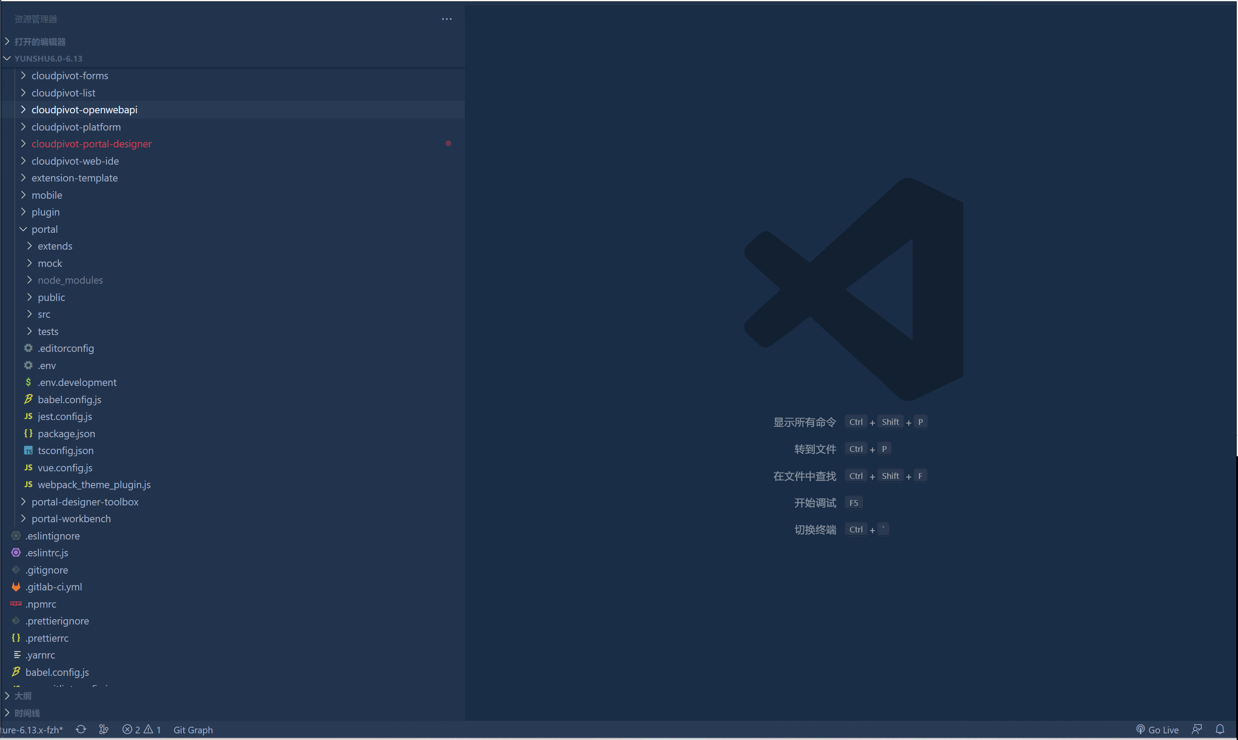The height and width of the screenshot is (740, 1238).
Task: Click the 资源管理器 panel title
Action: [x=36, y=19]
